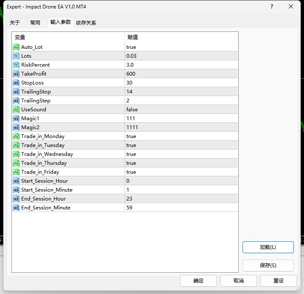Click the Trade_in_Tuesday boolean icon
The height and width of the screenshot is (294, 304).
pos(16,145)
